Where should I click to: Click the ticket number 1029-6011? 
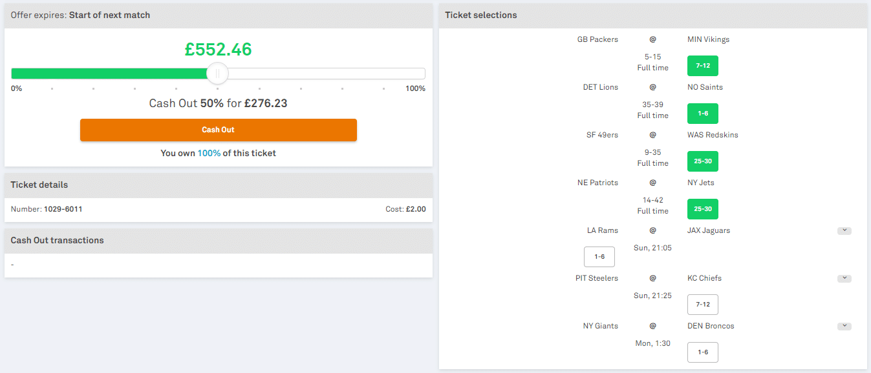coord(63,209)
